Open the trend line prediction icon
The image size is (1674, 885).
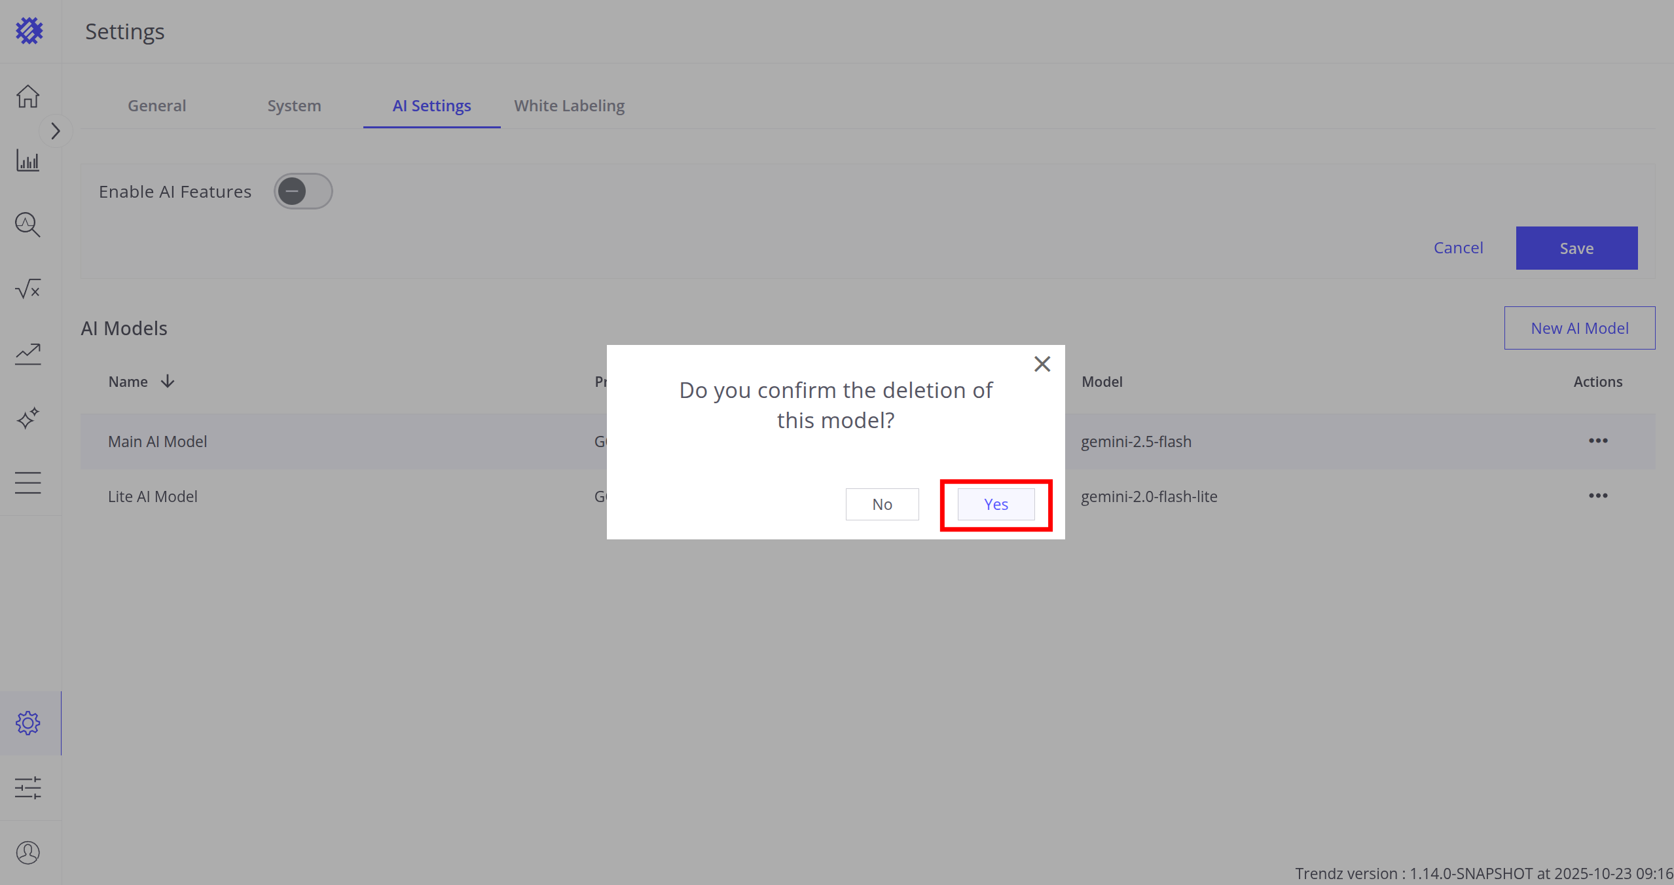pyautogui.click(x=27, y=353)
